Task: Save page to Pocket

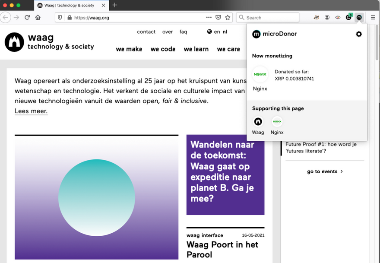Action: (218, 18)
